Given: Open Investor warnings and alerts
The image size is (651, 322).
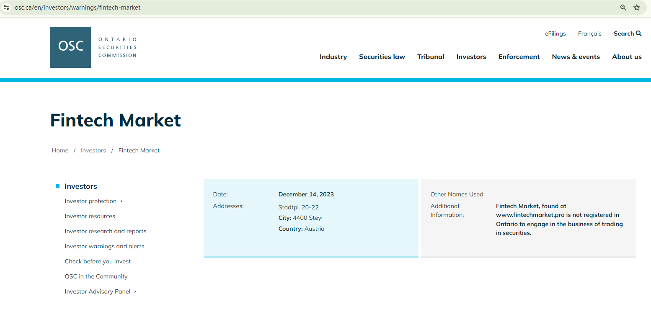Looking at the screenshot, I should pyautogui.click(x=105, y=247).
